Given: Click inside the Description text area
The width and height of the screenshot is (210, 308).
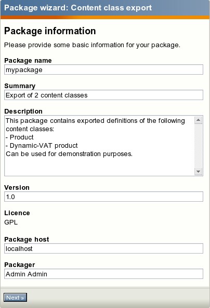Looking at the screenshot, I should (99, 146).
